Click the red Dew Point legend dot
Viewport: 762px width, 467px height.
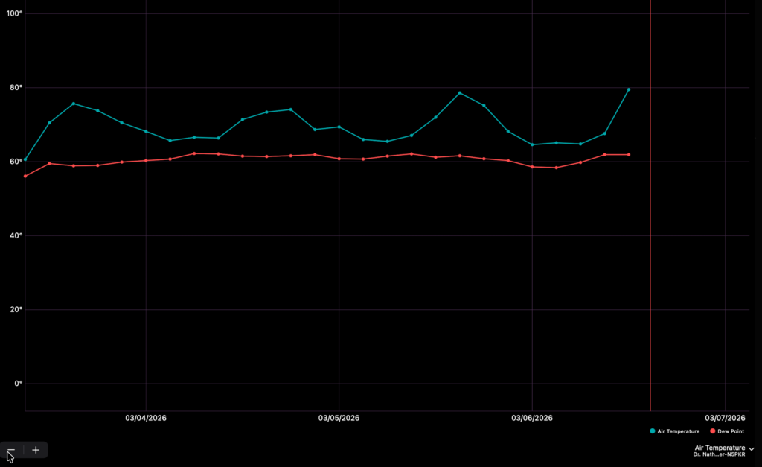(x=712, y=431)
